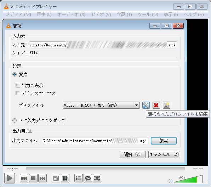The image size is (211, 187).
Task: Enable デインターレース checkbox
Action: pos(18,93)
